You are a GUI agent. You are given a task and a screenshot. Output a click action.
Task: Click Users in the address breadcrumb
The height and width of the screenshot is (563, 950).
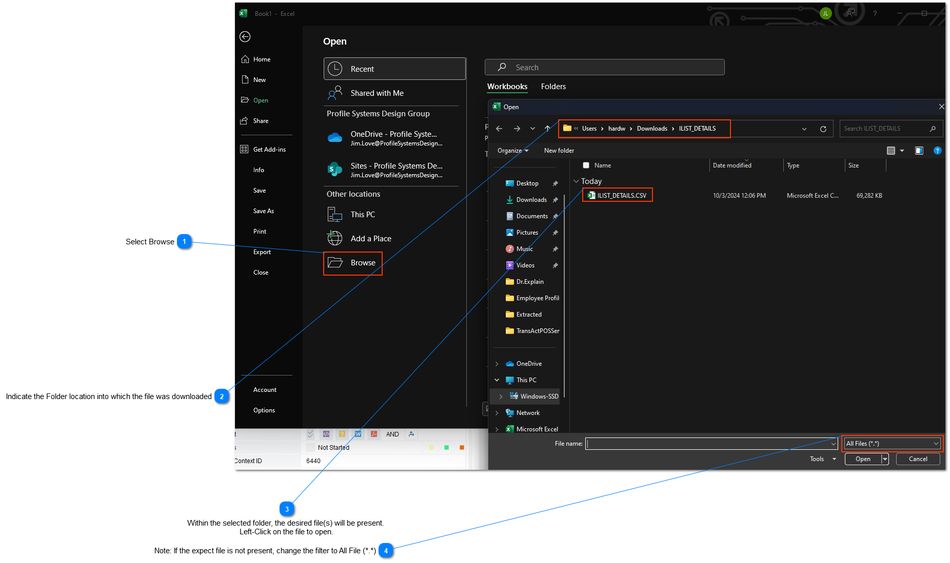(589, 129)
